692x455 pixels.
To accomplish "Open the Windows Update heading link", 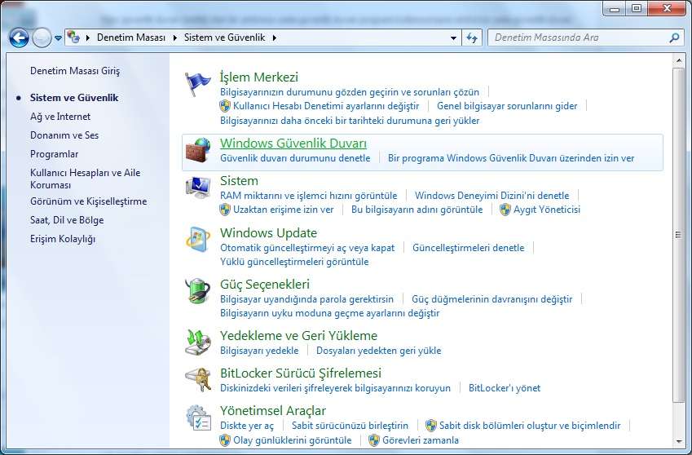I will coord(268,233).
